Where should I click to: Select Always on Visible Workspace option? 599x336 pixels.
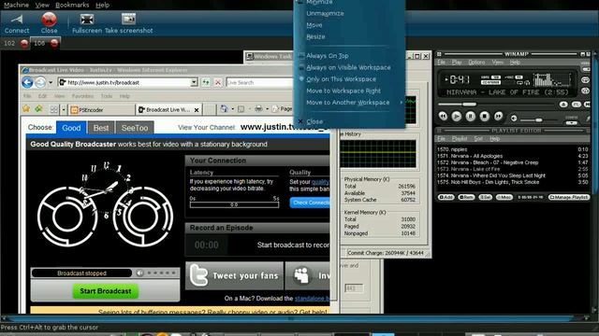point(348,67)
